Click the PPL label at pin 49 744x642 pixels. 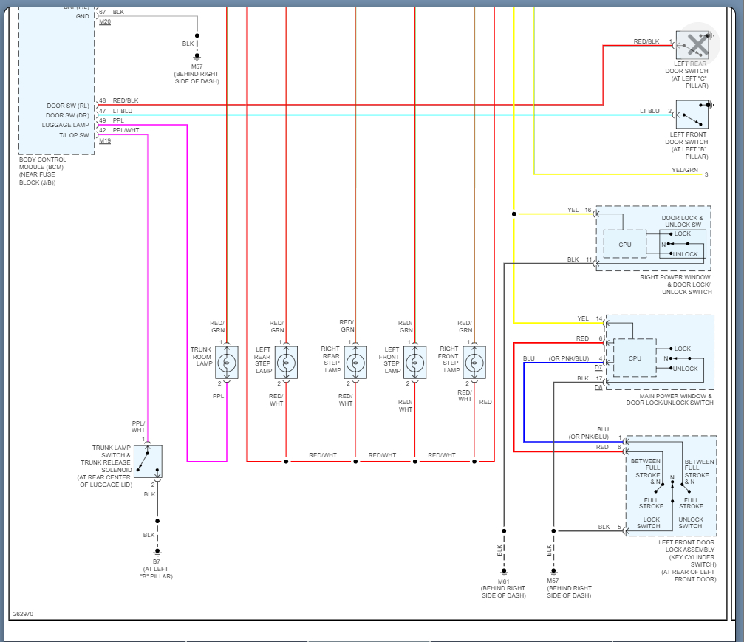118,120
